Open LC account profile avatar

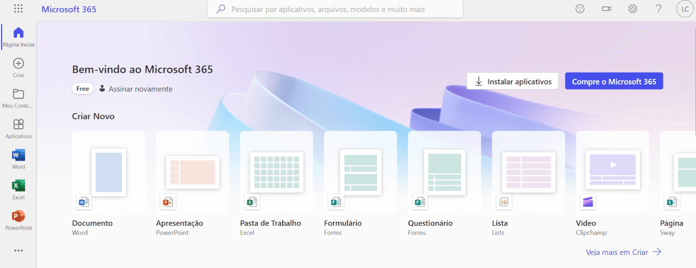(685, 9)
